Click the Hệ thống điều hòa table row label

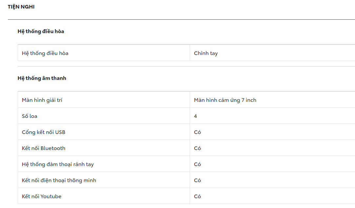pyautogui.click(x=45, y=53)
